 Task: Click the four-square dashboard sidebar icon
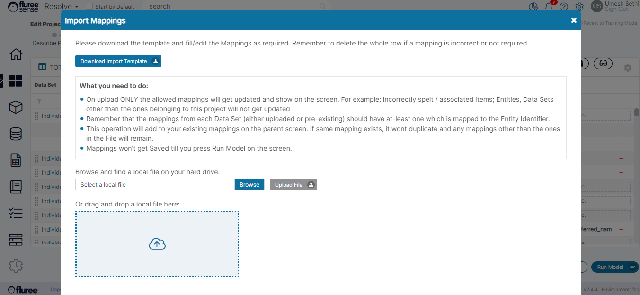coord(16,81)
